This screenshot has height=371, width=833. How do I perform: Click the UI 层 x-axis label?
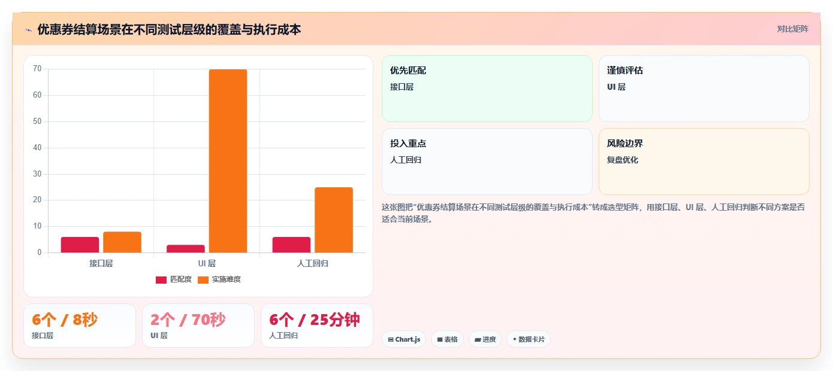[207, 263]
